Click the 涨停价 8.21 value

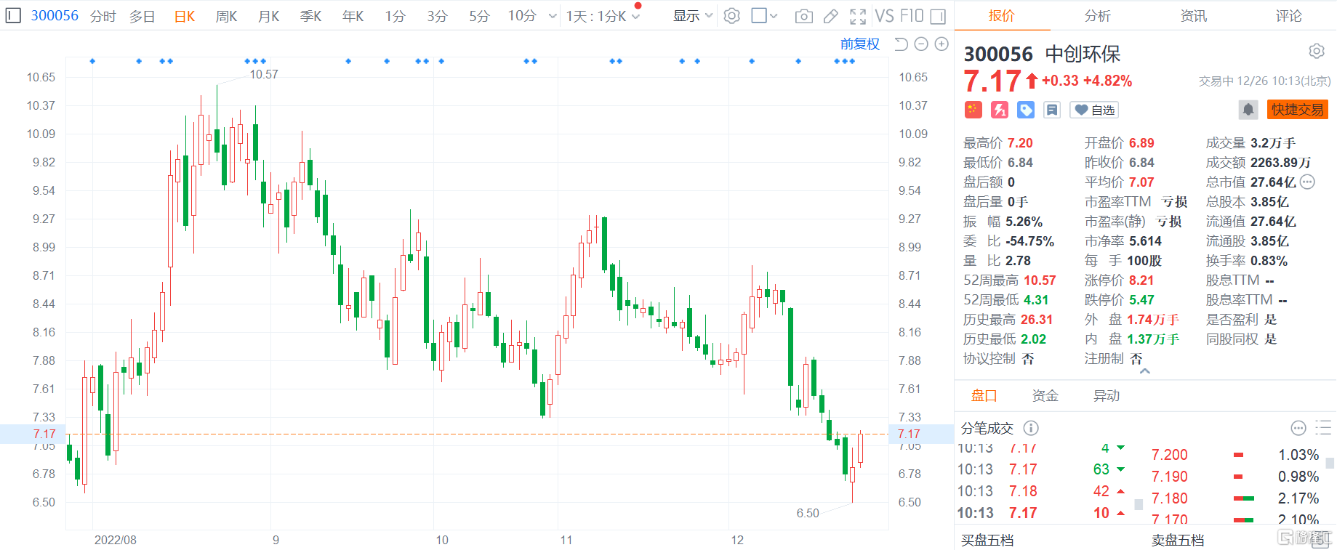pyautogui.click(x=1141, y=280)
